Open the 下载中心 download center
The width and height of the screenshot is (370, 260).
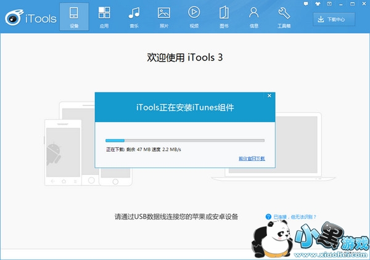click(x=334, y=19)
